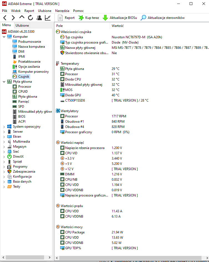The width and height of the screenshot is (209, 262).
Task: Click the database icon beside Baza danych
Action: click(9, 182)
